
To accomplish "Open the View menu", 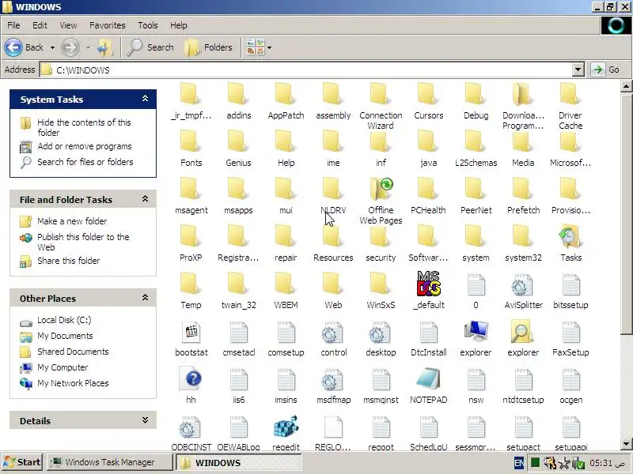I will point(68,25).
